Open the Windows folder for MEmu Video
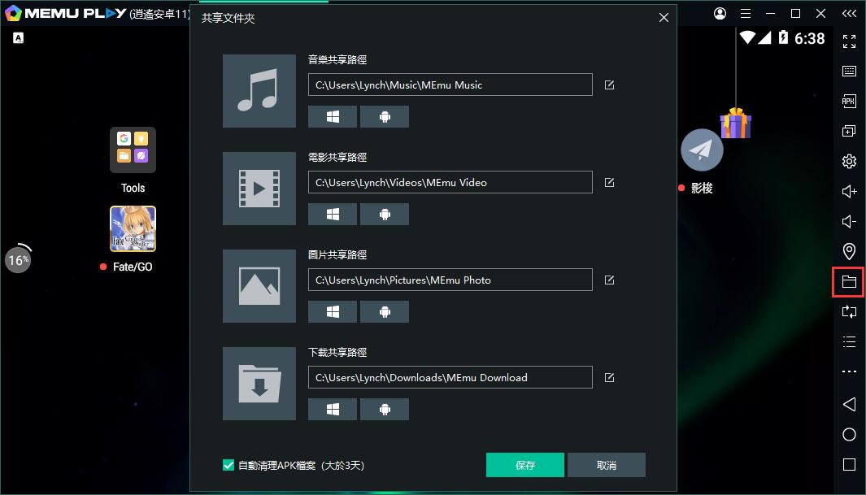The image size is (866, 495). 332,214
